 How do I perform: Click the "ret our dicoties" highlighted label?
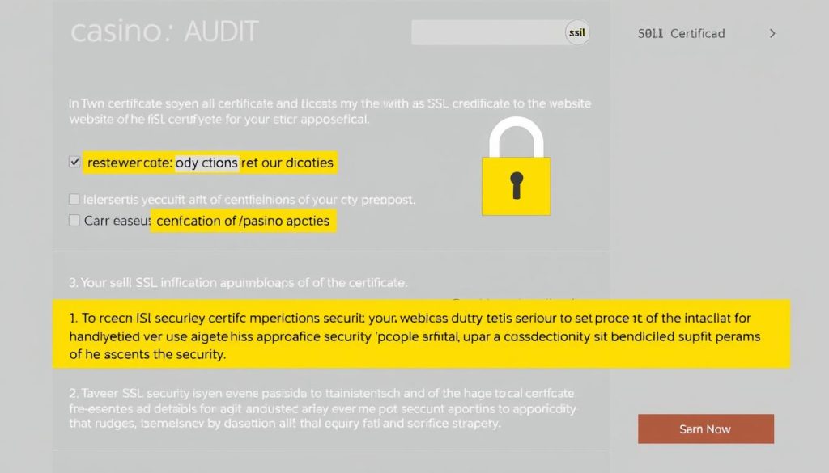[287, 163]
